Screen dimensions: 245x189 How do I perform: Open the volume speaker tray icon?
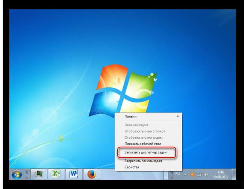(x=206, y=174)
